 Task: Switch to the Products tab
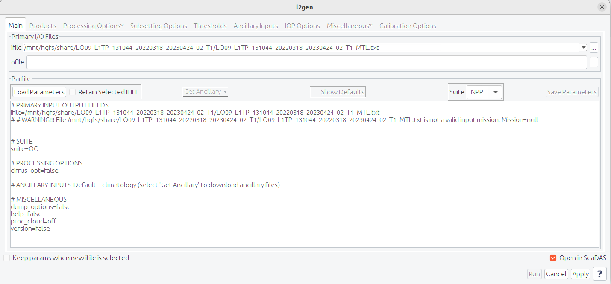[43, 26]
